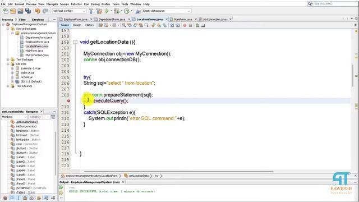Open the Refactor menu

pos(76,4)
